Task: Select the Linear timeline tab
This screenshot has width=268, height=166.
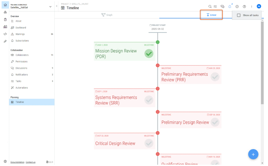Action: coord(211,15)
